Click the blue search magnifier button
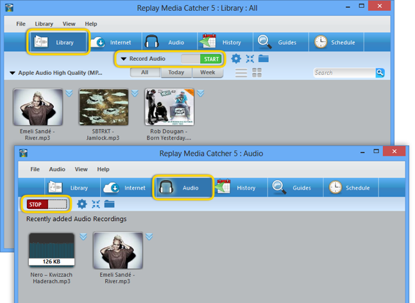Viewport: 415px width, 303px height. [380, 73]
